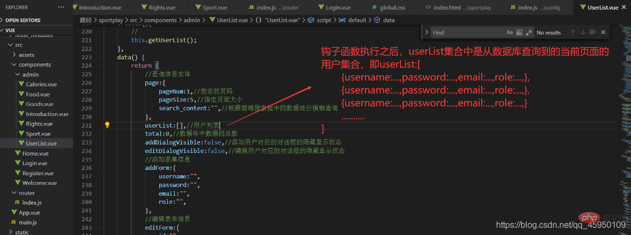This screenshot has height=235, width=631.
Task: Click 'addDialogVisible:false' in the code
Action: pyautogui.click(x=183, y=142)
